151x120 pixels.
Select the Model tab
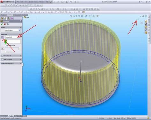[11, 116]
